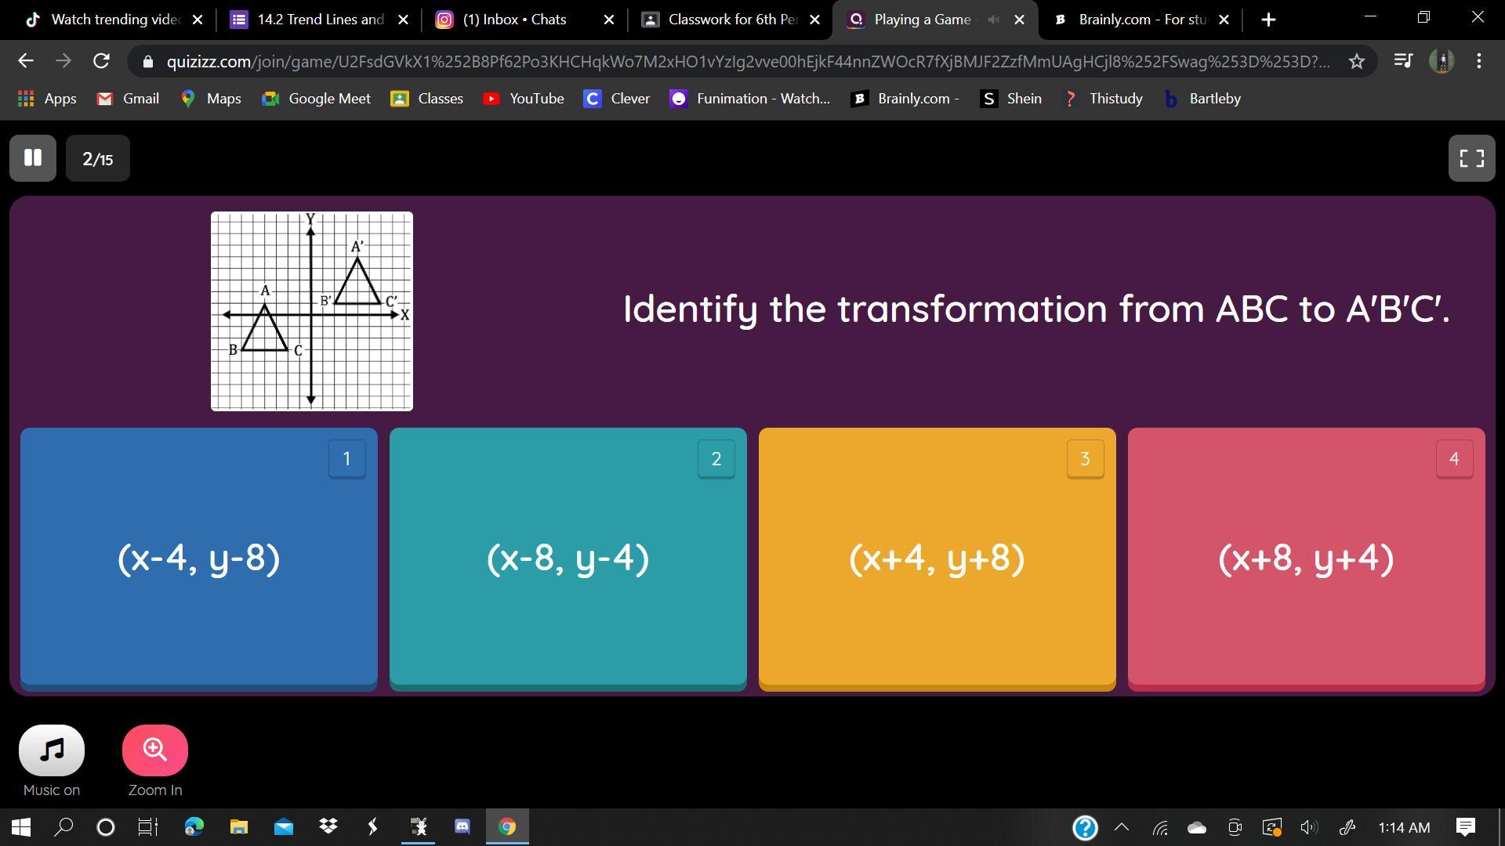Pick the yellow (x+4, y+8) option
Viewport: 1505px width, 846px height.
click(x=937, y=559)
